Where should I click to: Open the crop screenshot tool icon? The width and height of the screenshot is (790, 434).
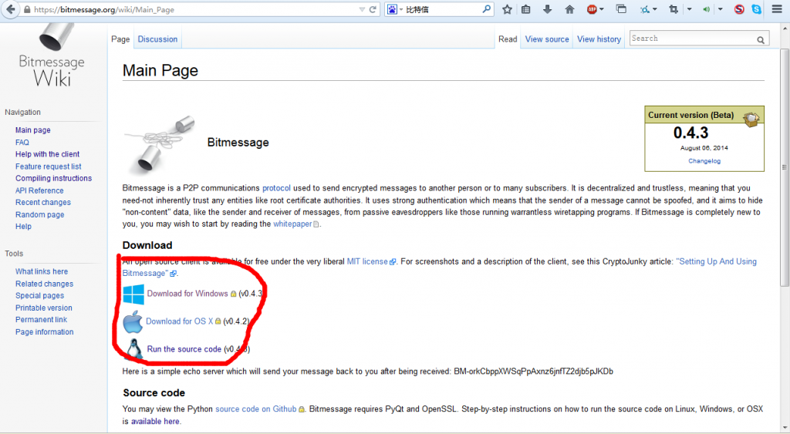[673, 9]
